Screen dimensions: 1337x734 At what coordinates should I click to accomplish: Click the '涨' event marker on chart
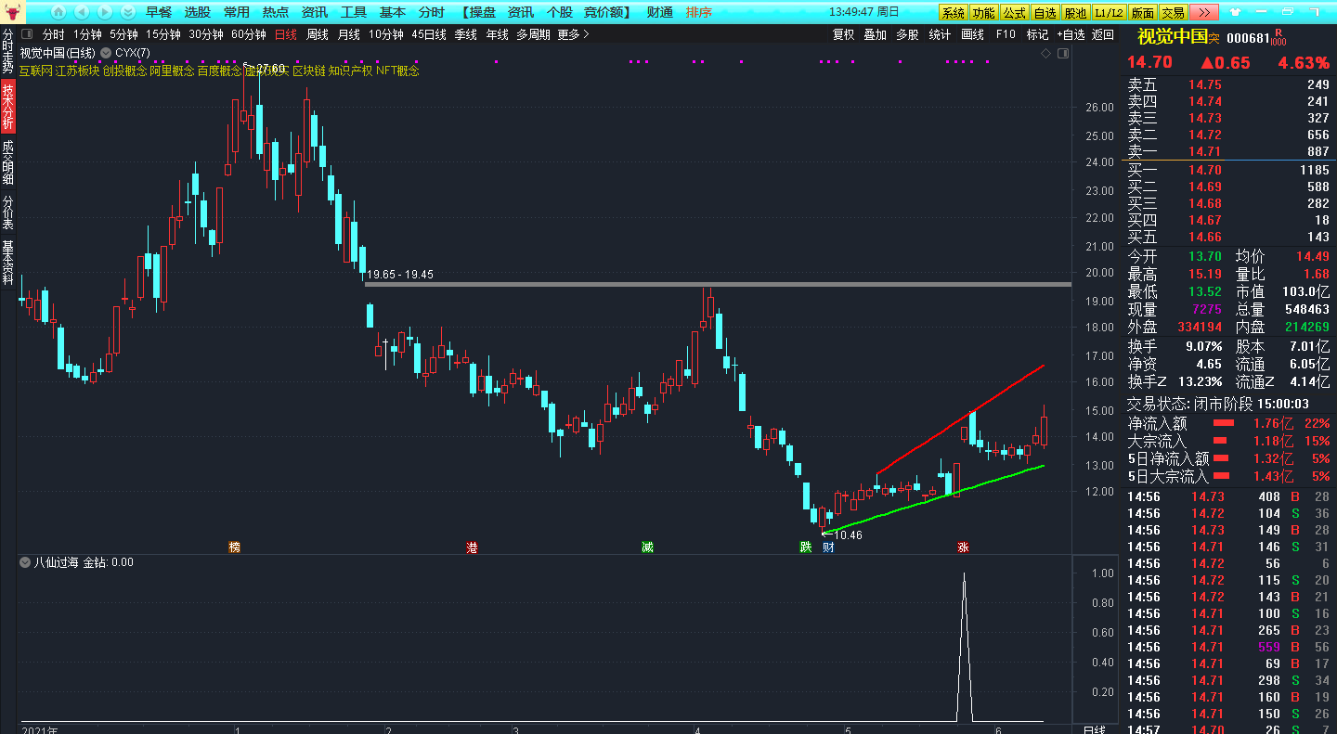pos(963,547)
